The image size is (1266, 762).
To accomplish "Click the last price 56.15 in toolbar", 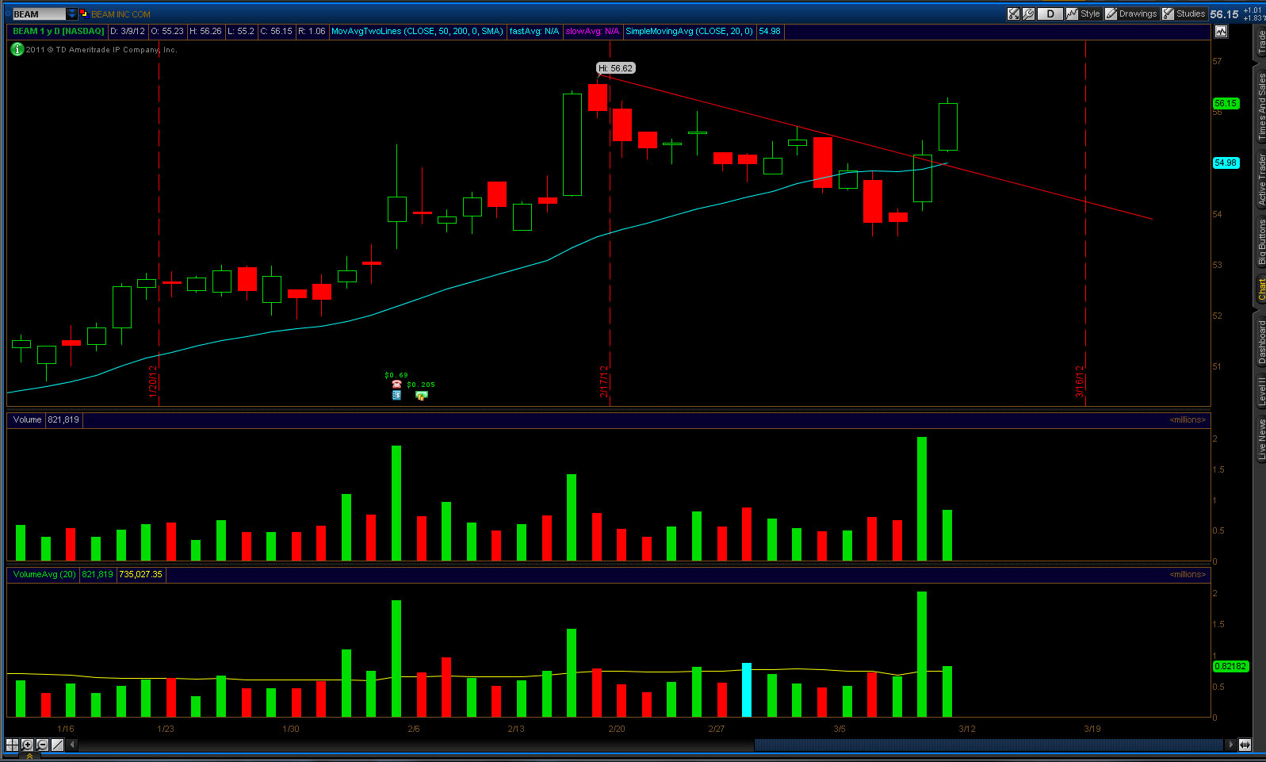I will tap(1224, 14).
